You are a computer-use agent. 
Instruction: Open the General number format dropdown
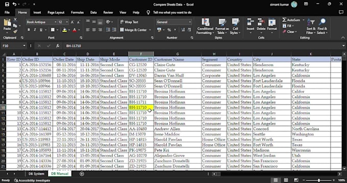click(x=190, y=22)
